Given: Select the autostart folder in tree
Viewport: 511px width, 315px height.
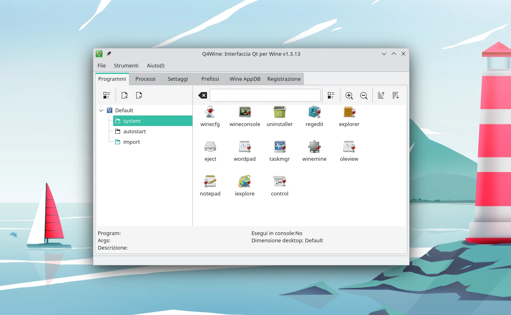Looking at the screenshot, I should 134,131.
